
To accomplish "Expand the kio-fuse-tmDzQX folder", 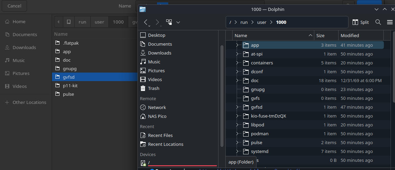I will pos(237,116).
